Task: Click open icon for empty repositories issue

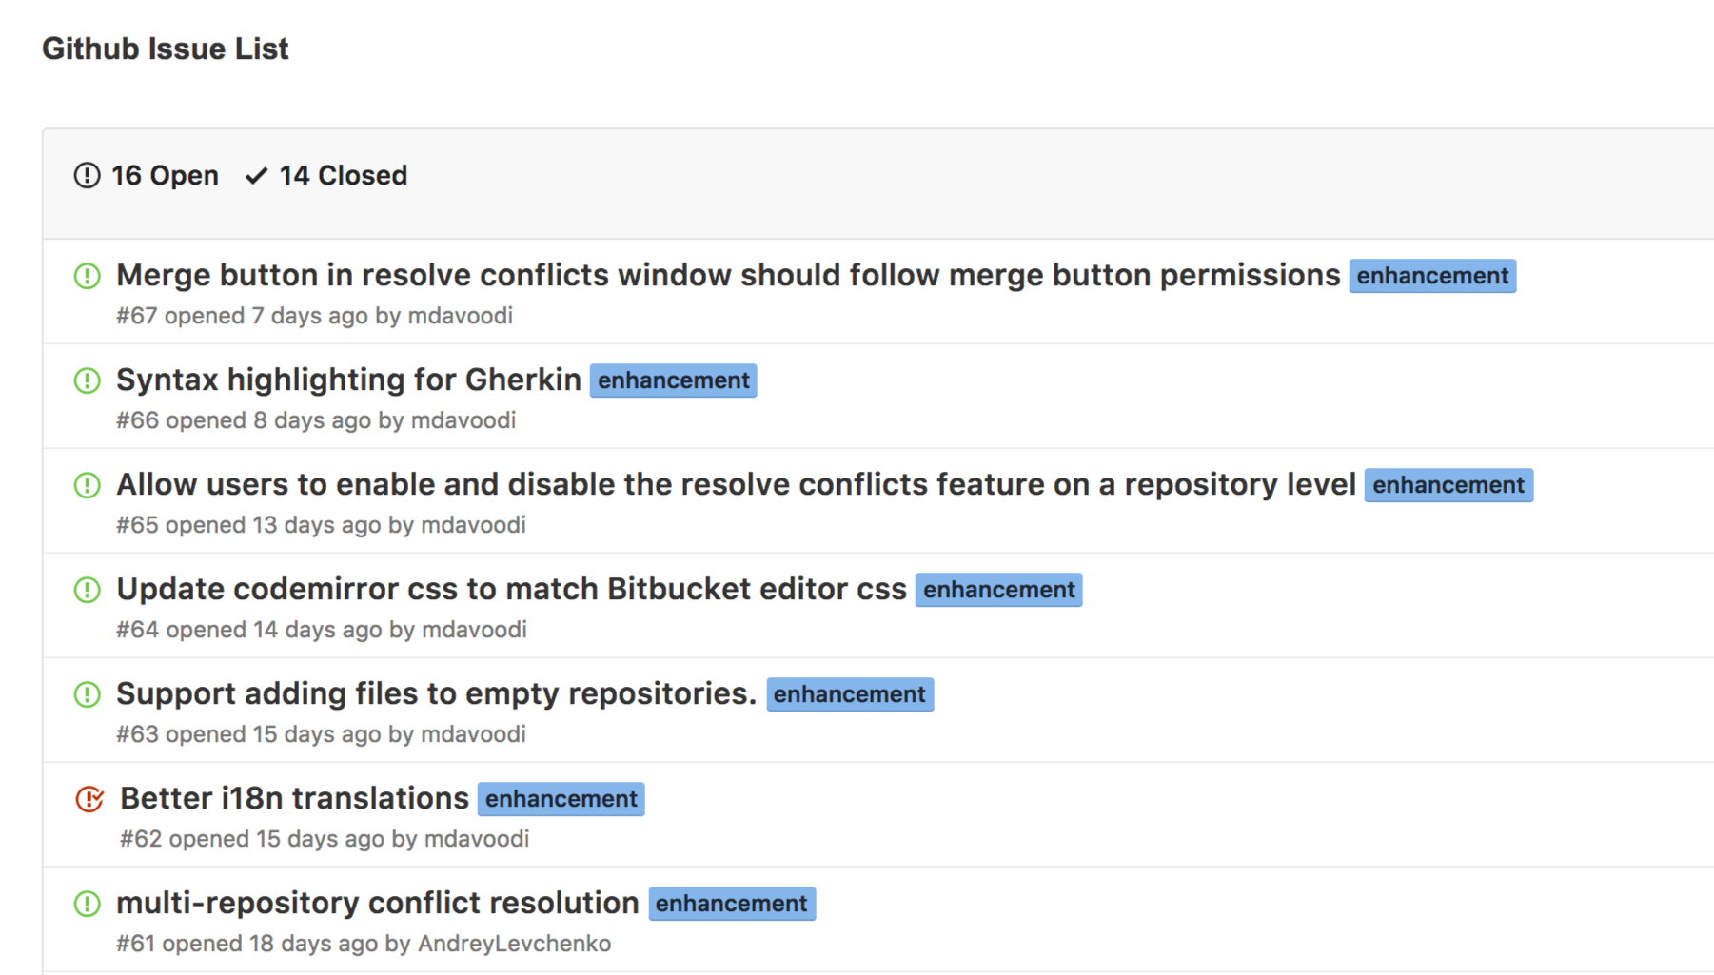Action: point(87,694)
